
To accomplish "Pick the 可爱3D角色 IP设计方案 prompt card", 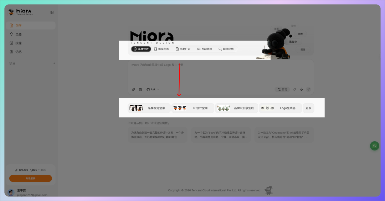I will click(158, 135).
